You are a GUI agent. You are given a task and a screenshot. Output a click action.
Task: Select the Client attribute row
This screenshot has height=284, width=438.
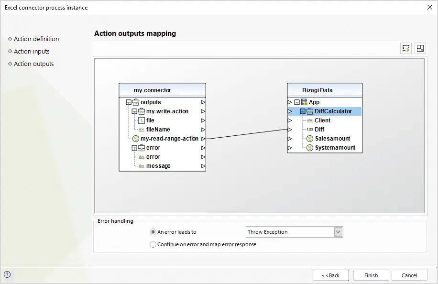[x=322, y=120]
